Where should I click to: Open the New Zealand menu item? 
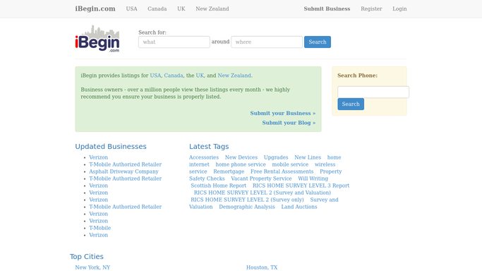pyautogui.click(x=212, y=9)
